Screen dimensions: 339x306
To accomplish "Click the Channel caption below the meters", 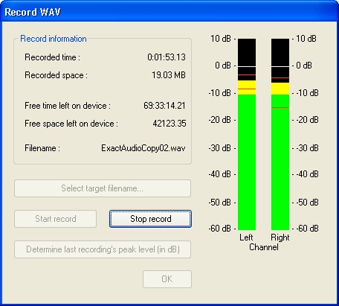I will (264, 247).
